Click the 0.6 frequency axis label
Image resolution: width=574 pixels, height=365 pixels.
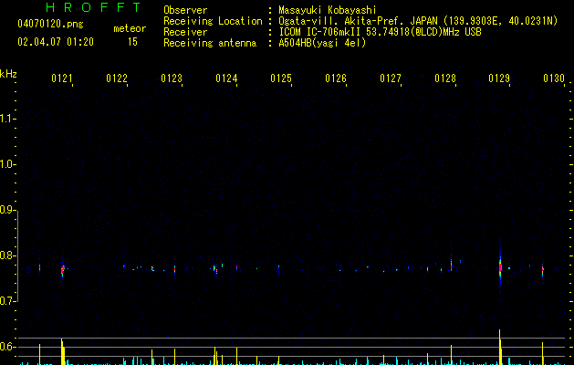(x=7, y=347)
